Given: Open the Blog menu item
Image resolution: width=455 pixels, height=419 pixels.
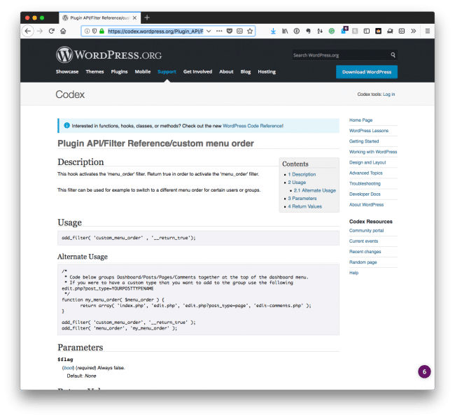Looking at the screenshot, I should coord(246,71).
